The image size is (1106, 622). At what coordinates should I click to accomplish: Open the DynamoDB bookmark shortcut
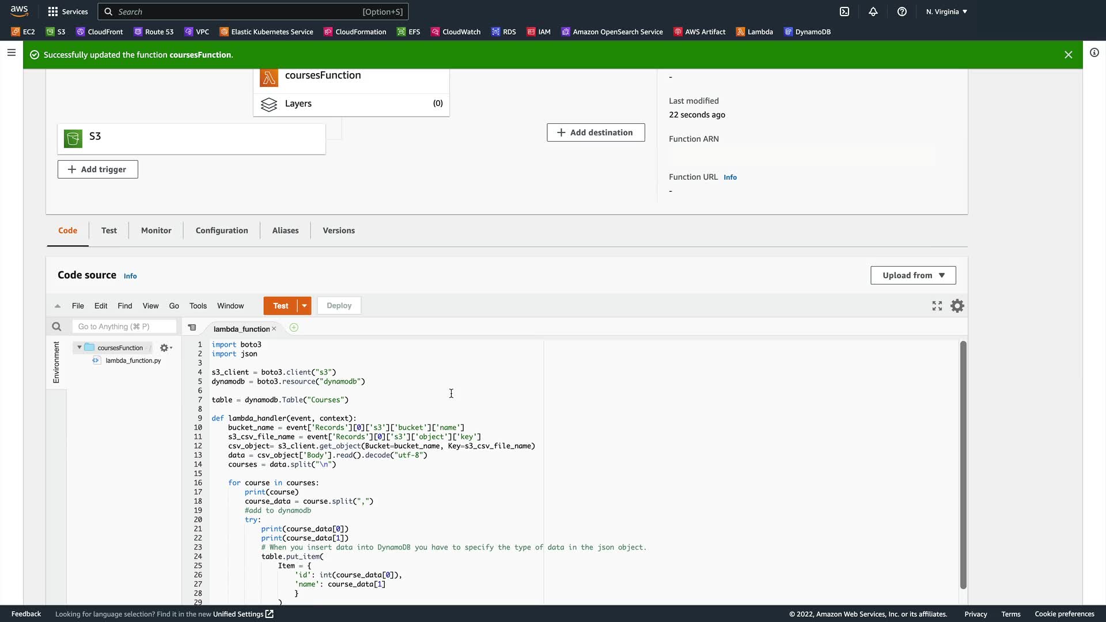pyautogui.click(x=807, y=32)
